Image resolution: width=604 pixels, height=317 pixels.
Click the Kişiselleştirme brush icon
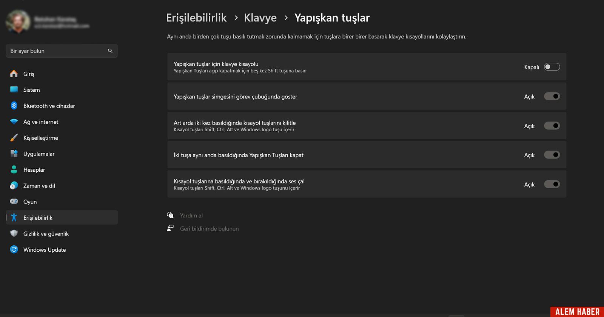point(14,138)
